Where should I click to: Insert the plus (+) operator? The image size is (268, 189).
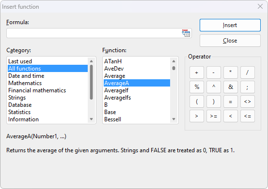click(197, 73)
